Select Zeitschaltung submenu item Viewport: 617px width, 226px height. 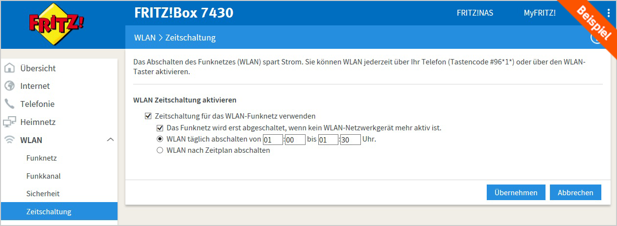click(59, 211)
